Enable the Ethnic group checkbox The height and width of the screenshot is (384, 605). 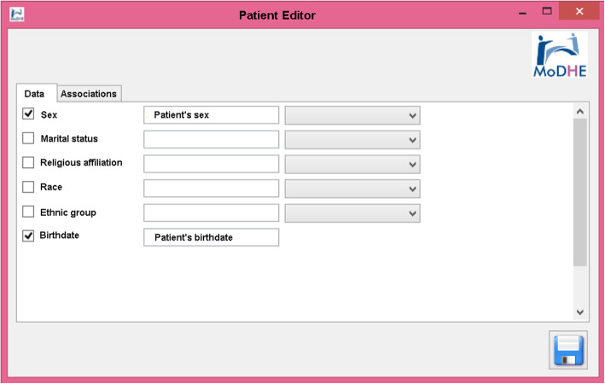click(28, 212)
